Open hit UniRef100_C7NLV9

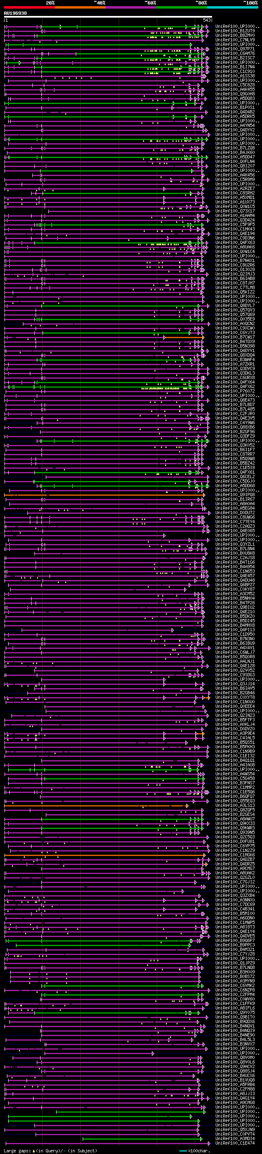[x=235, y=40]
